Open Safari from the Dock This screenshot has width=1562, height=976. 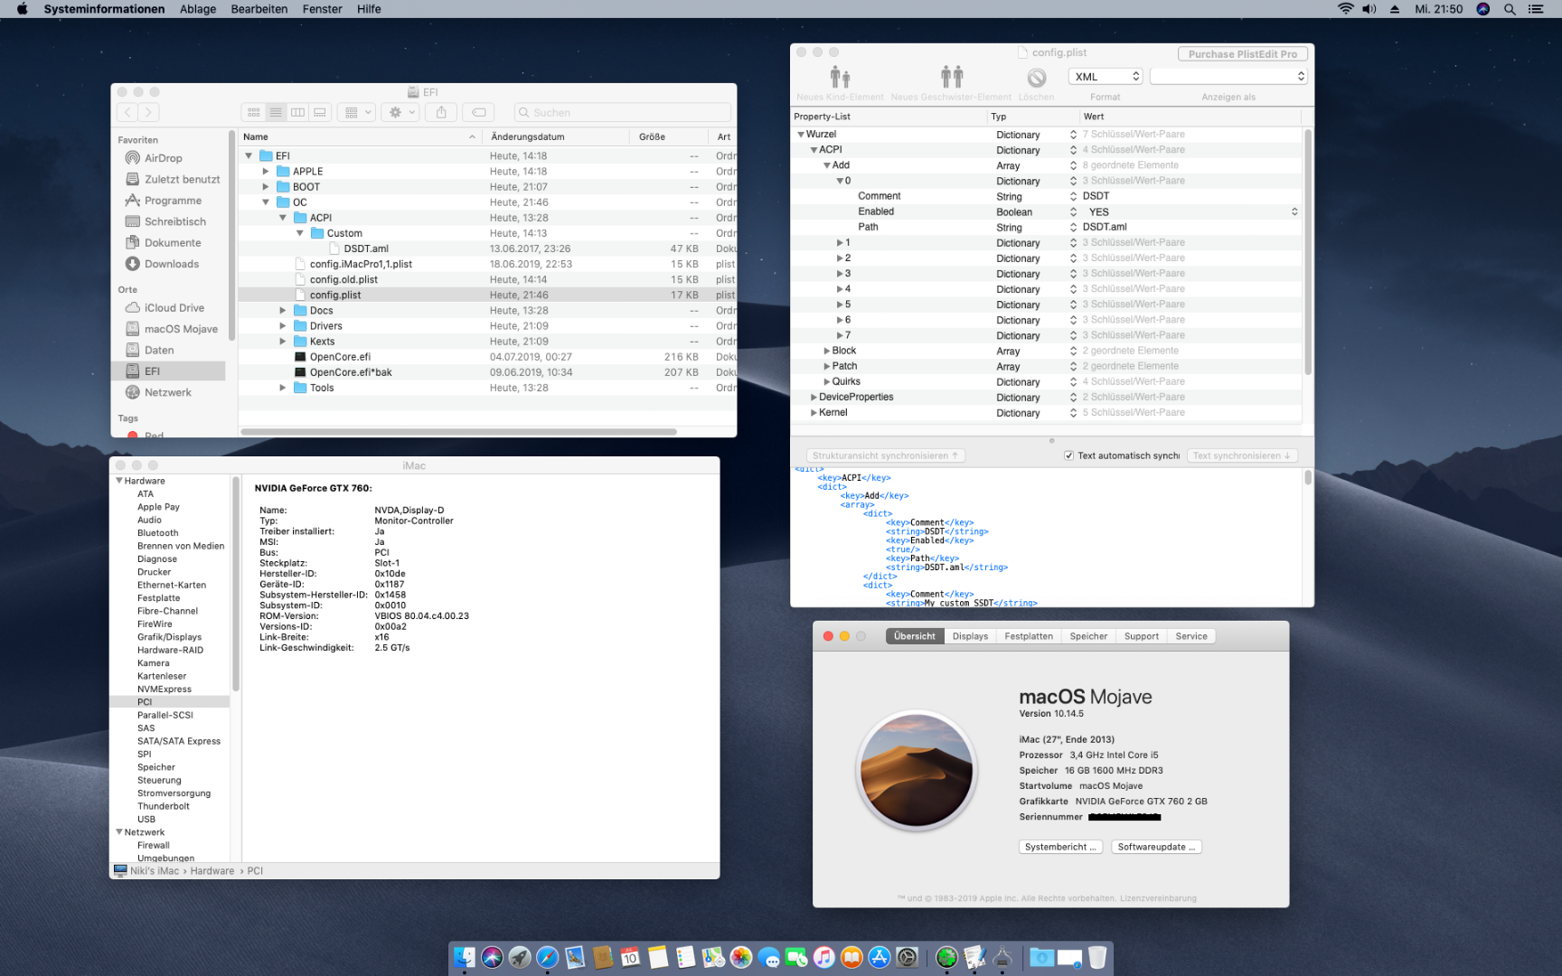547,957
